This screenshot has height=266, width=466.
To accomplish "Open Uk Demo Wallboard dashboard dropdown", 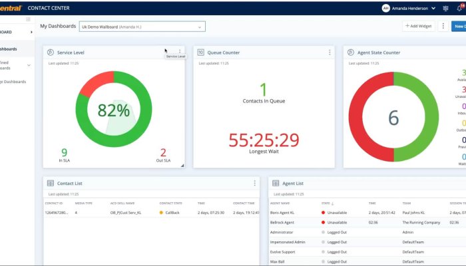I will [x=142, y=27].
